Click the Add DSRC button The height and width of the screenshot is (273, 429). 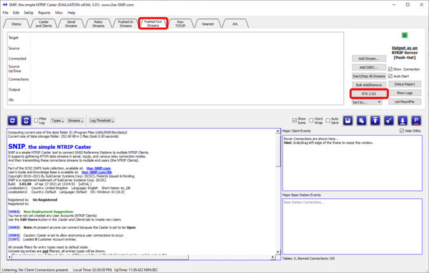pos(369,67)
